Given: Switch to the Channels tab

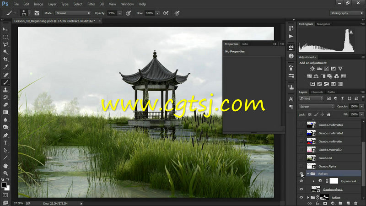Looking at the screenshot, I should pyautogui.click(x=317, y=92).
